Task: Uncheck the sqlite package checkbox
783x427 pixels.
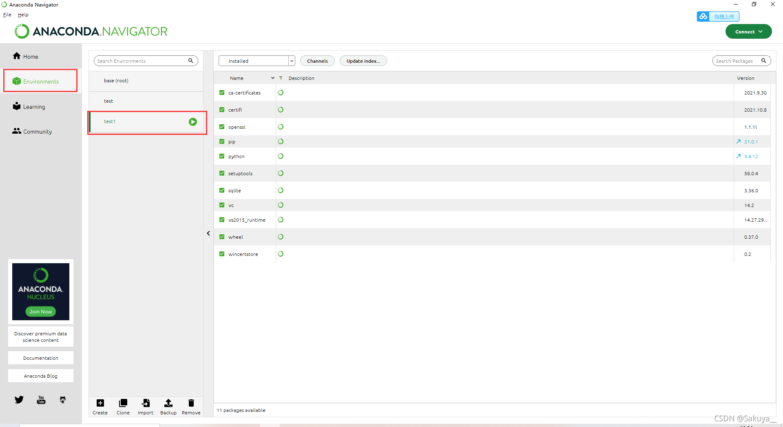Action: coord(222,190)
